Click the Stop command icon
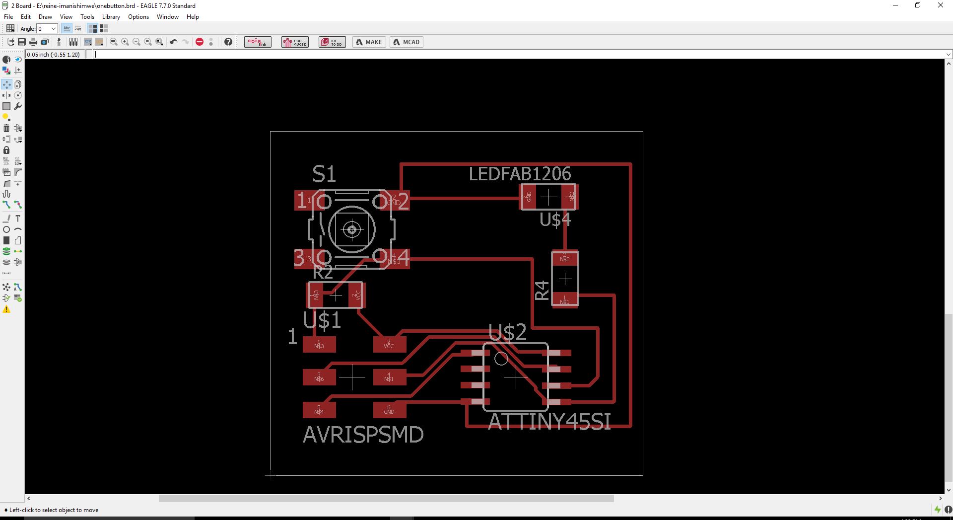Screen dimensions: 953x520 (199, 42)
